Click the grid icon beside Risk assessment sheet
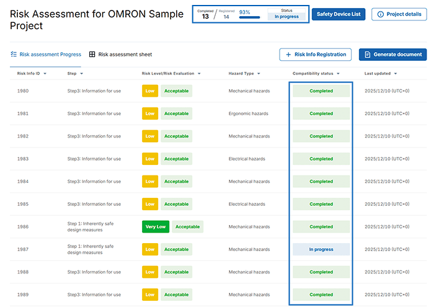The image size is (434, 307). click(x=92, y=54)
